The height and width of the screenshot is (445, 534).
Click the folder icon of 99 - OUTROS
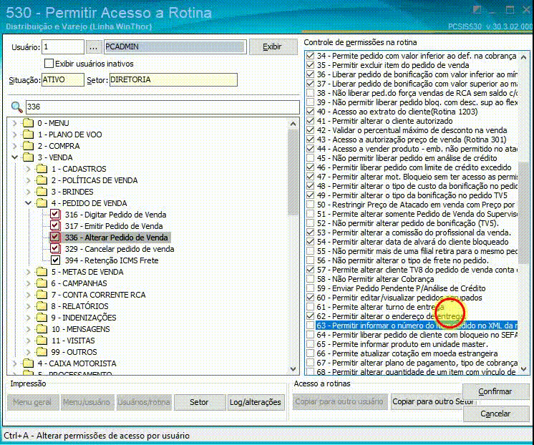click(42, 352)
